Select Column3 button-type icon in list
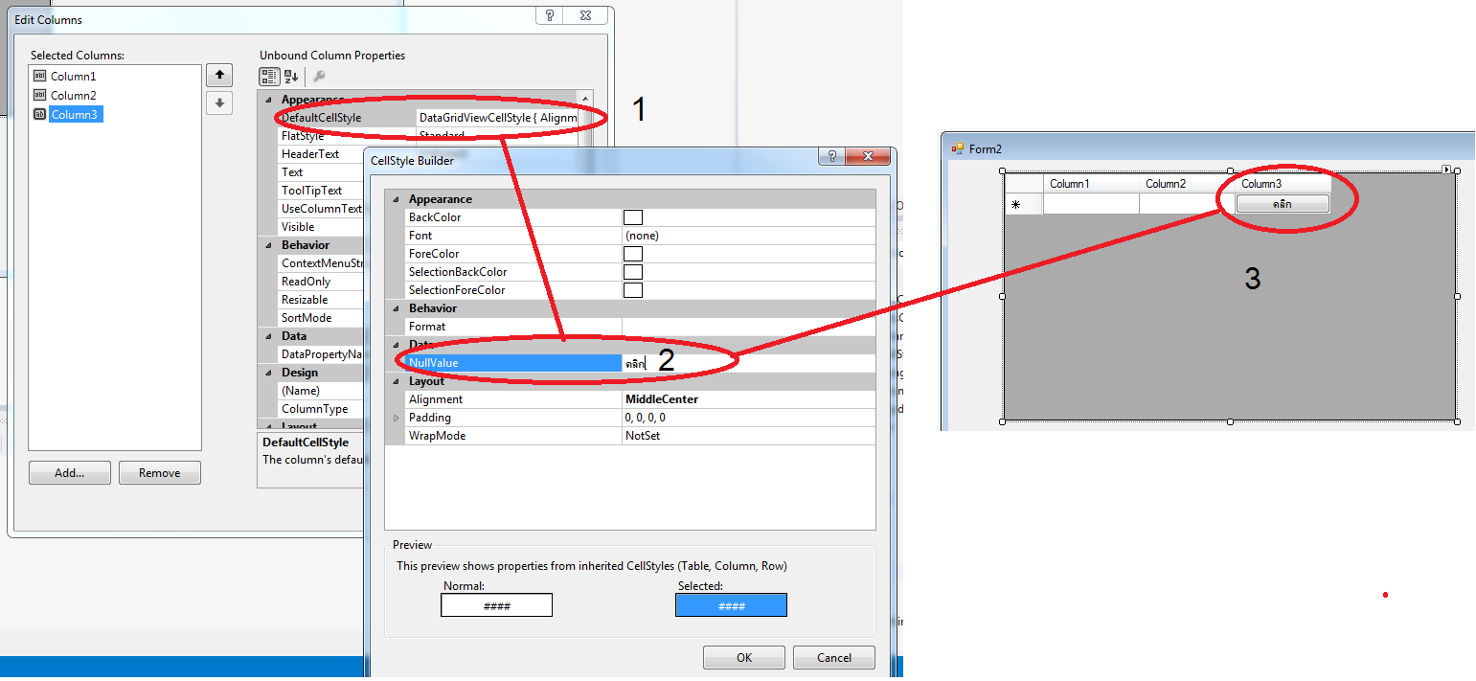This screenshot has width=1476, height=681. 39,114
